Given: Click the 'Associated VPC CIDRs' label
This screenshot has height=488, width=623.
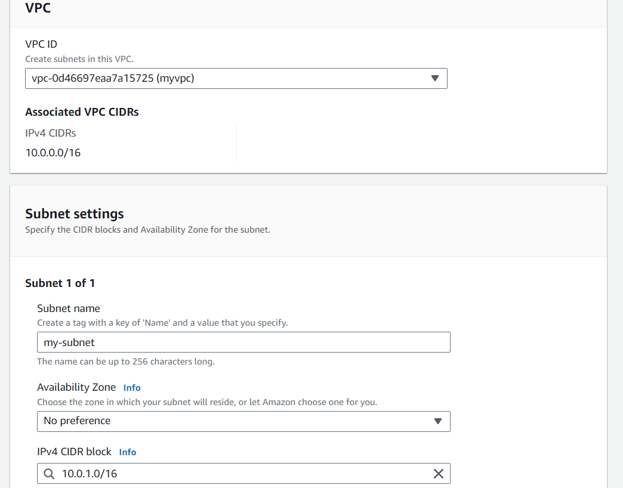Looking at the screenshot, I should click(x=82, y=112).
